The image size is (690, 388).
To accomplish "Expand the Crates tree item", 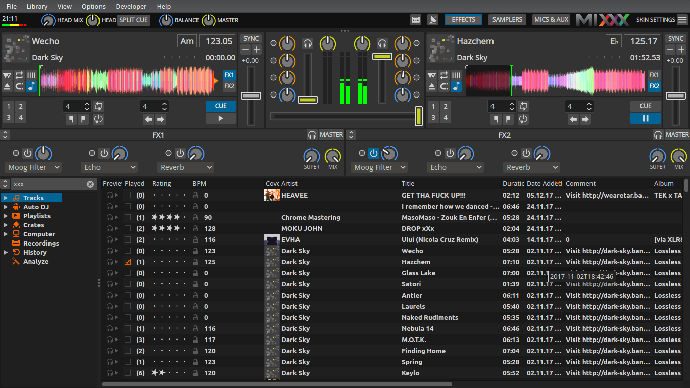I will click(6, 225).
